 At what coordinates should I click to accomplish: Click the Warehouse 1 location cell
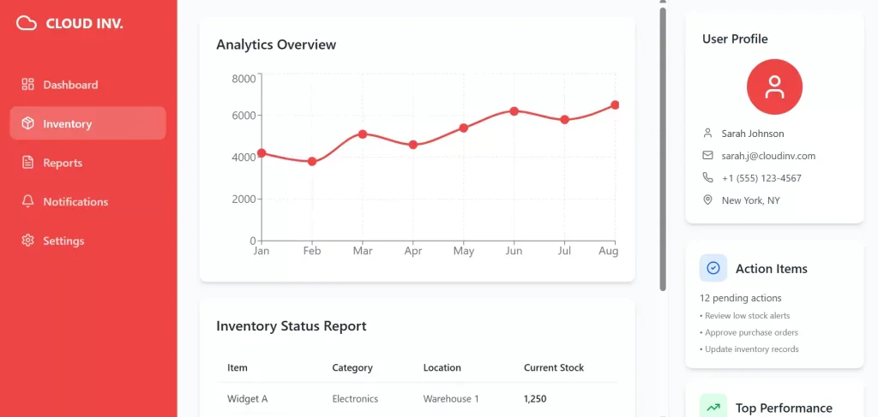(451, 399)
